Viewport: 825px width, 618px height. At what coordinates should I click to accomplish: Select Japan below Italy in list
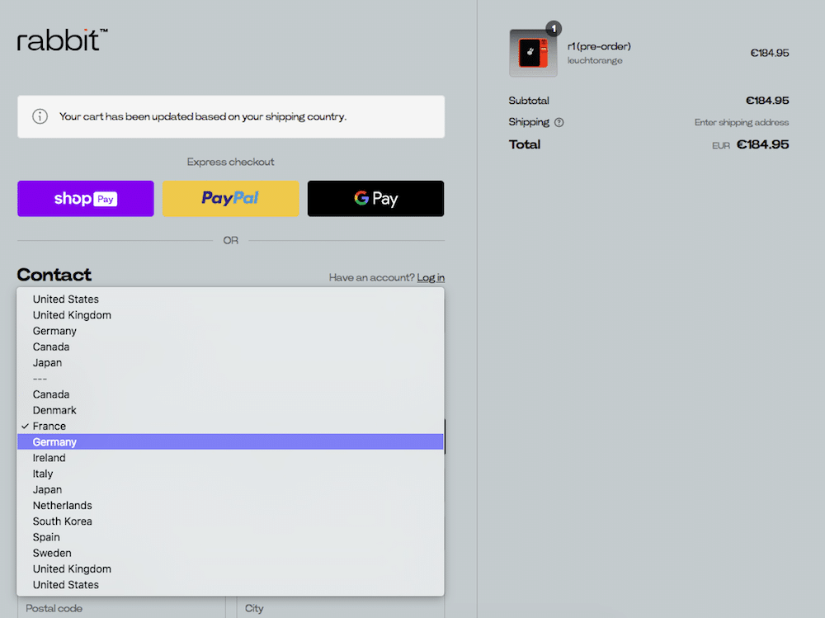pos(230,489)
